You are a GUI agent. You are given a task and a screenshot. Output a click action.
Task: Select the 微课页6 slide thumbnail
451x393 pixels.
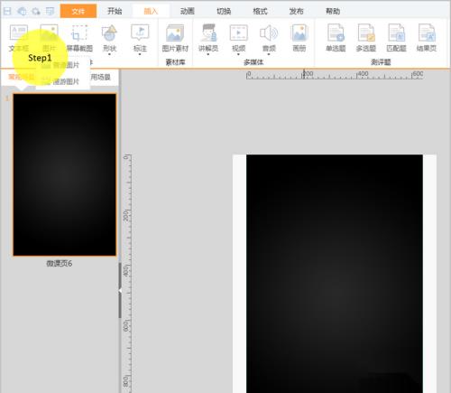tap(64, 174)
